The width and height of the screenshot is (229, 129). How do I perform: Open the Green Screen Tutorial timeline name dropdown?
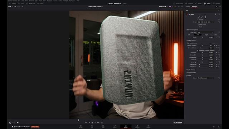[96, 6]
